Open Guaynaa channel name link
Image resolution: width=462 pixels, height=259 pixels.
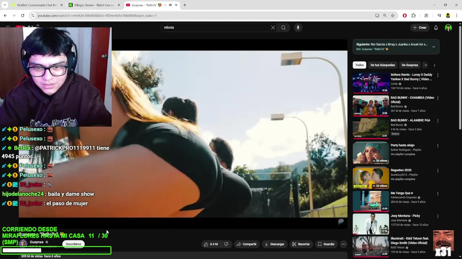[x=36, y=242]
